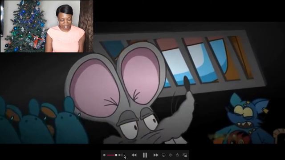The width and height of the screenshot is (285, 160).
Task: Enable picture-in-picture mode
Action: click(x=185, y=155)
